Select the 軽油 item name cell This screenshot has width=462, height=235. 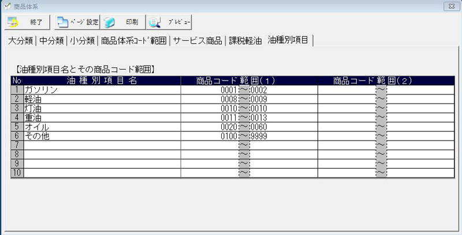tap(102, 99)
